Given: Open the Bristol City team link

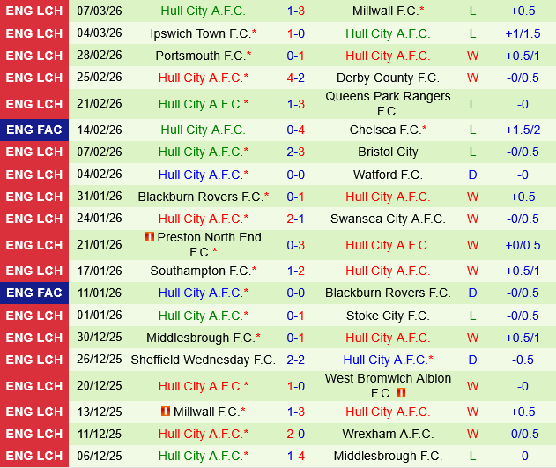Looking at the screenshot, I should click(388, 152).
